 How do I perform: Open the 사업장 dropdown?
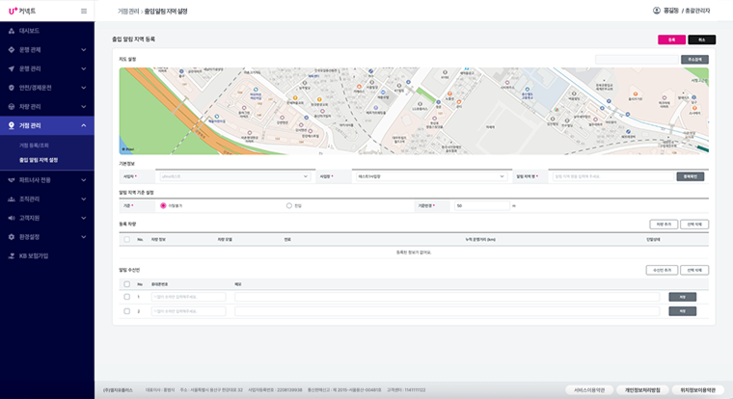coord(431,176)
